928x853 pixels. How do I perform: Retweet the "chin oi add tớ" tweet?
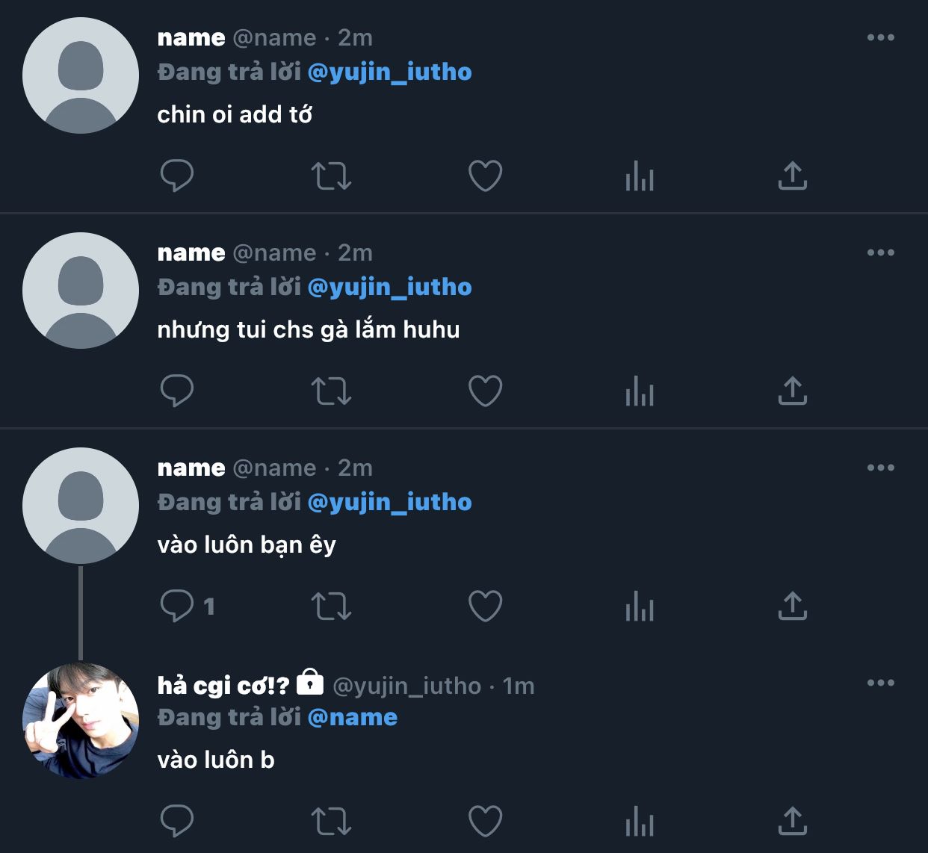tap(331, 176)
